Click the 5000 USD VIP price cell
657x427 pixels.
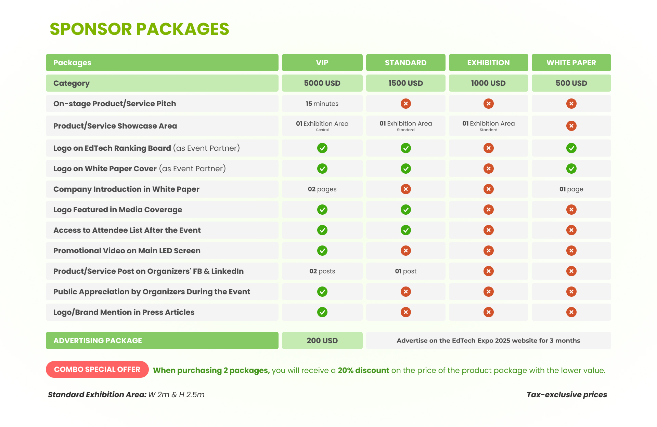point(322,83)
